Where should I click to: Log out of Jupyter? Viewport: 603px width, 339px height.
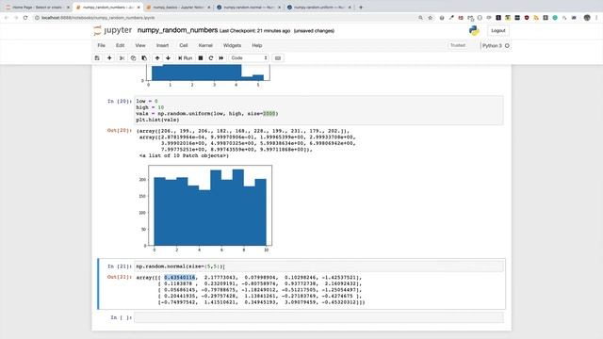point(498,30)
